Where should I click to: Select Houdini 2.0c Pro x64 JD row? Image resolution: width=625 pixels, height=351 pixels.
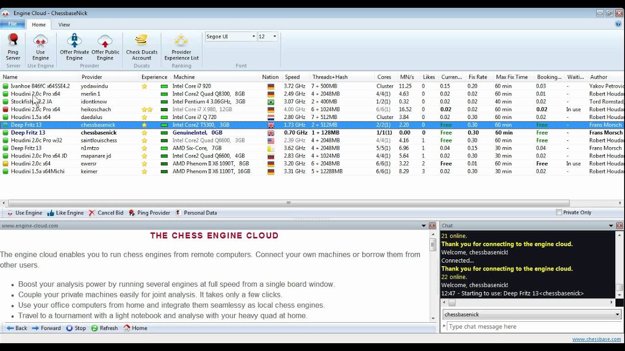pos(312,156)
